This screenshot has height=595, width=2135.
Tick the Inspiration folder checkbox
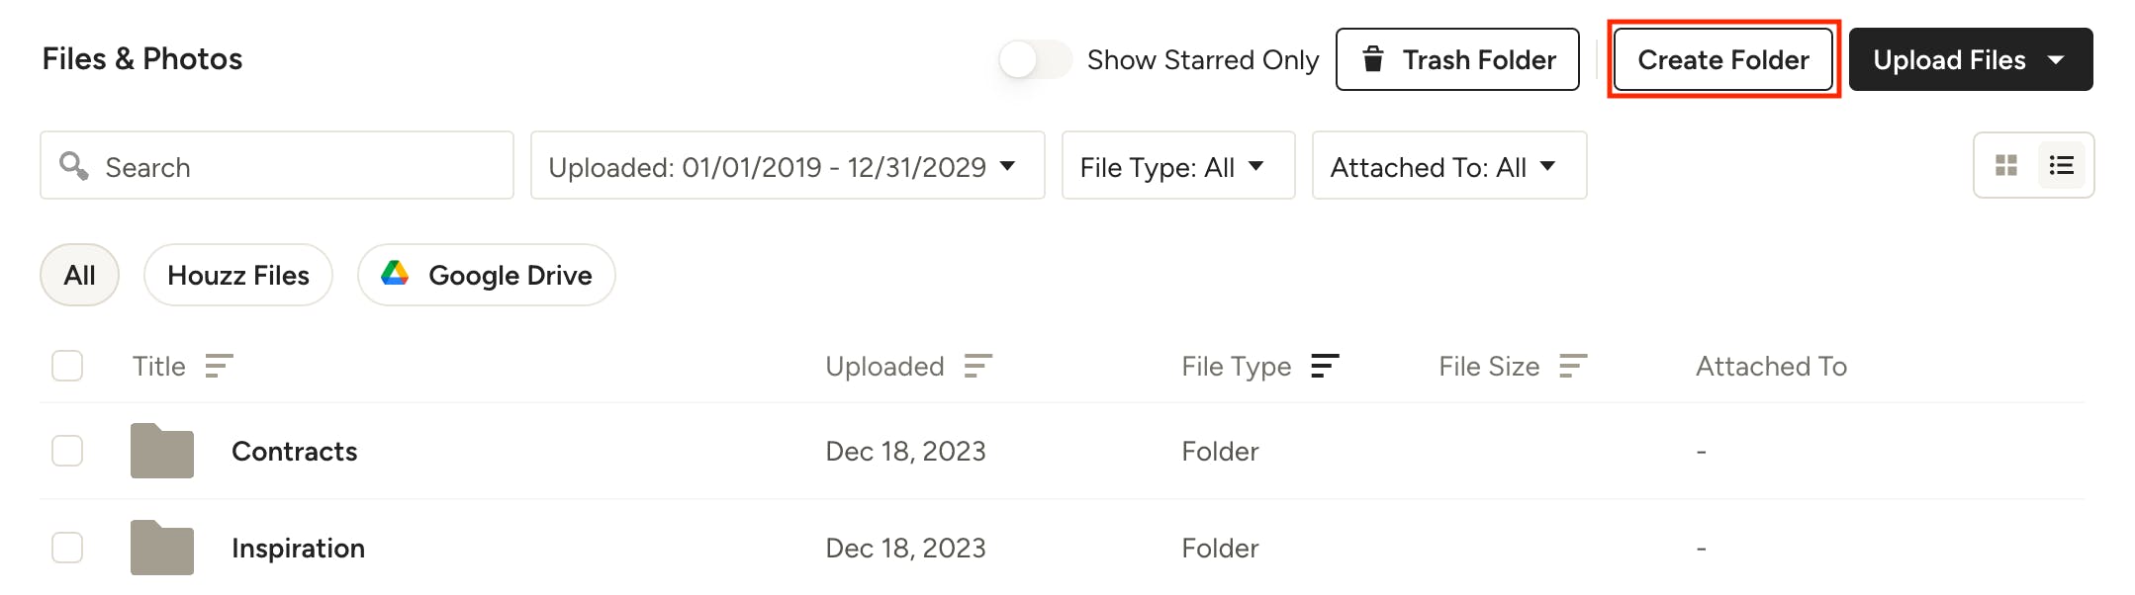(x=67, y=548)
